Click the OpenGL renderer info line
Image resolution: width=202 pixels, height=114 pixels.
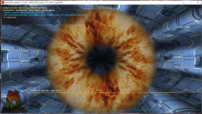(x=23, y=12)
